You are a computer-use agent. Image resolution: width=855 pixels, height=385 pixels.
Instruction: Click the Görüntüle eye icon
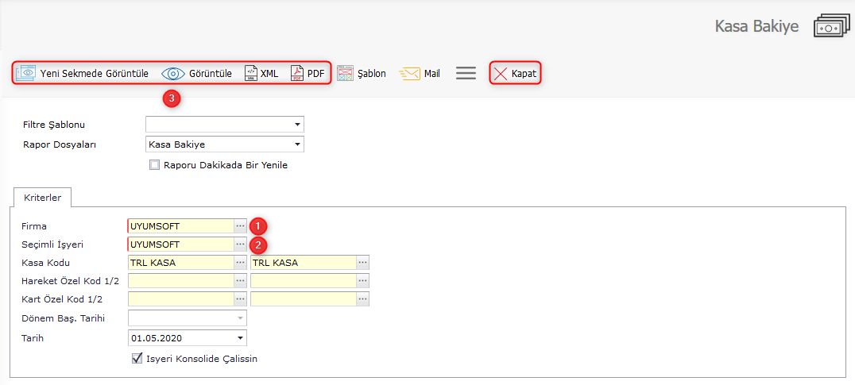click(172, 74)
